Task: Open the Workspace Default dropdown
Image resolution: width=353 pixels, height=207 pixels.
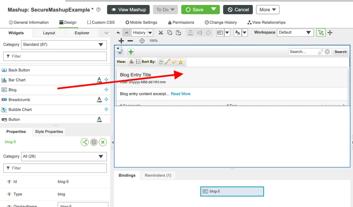Action: point(295,32)
